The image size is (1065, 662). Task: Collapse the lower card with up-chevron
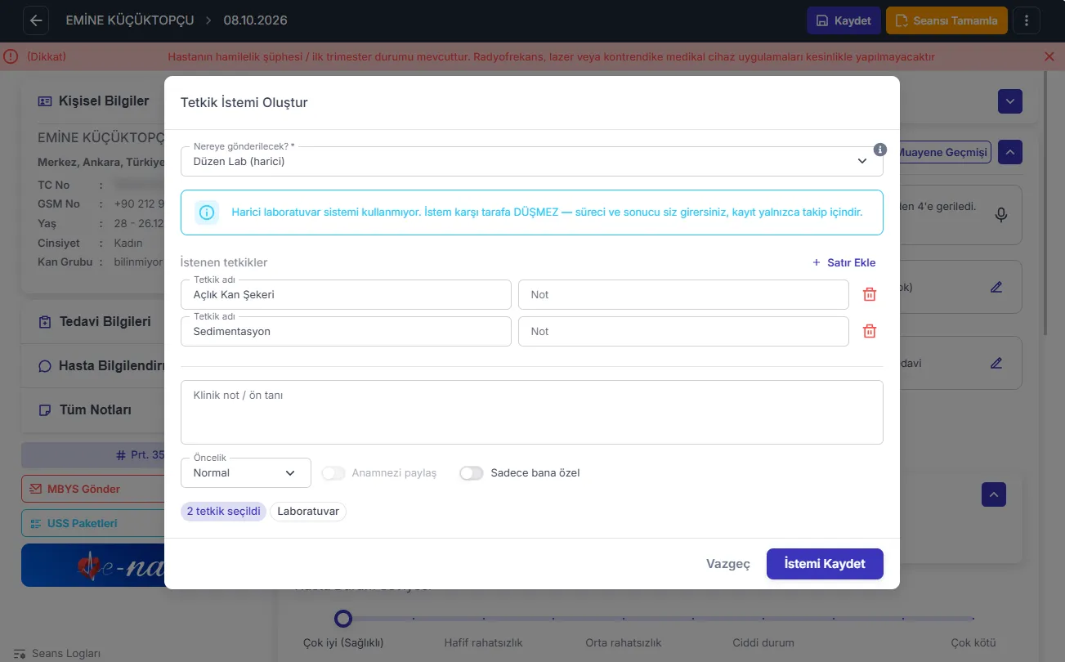(x=994, y=494)
